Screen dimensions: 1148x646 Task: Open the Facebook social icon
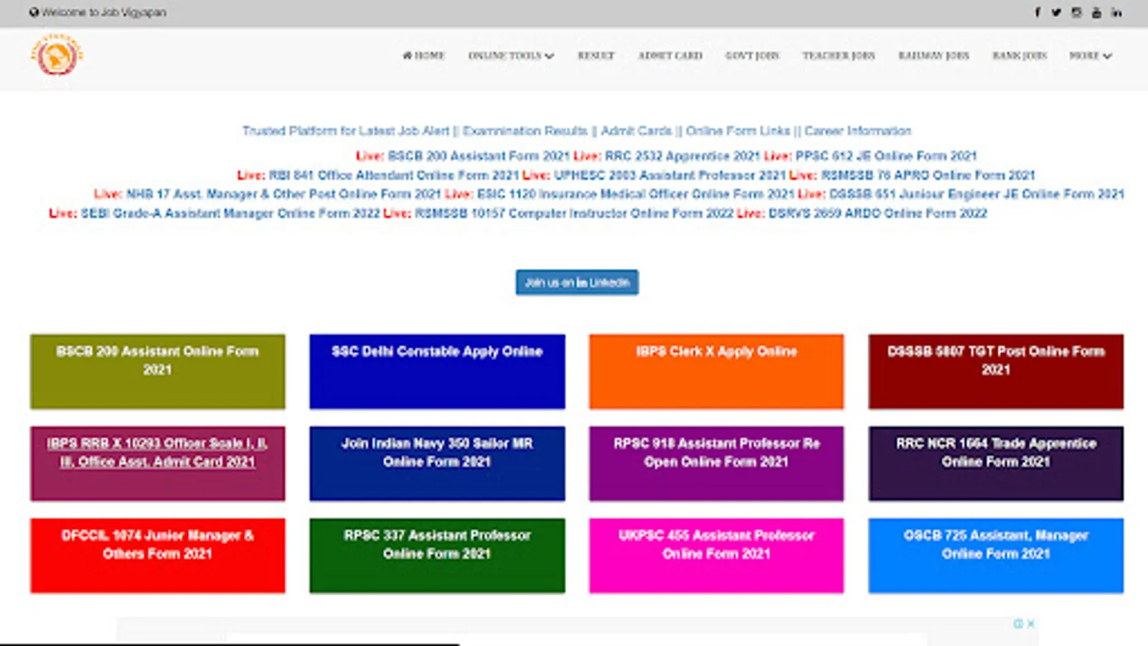pos(1037,12)
